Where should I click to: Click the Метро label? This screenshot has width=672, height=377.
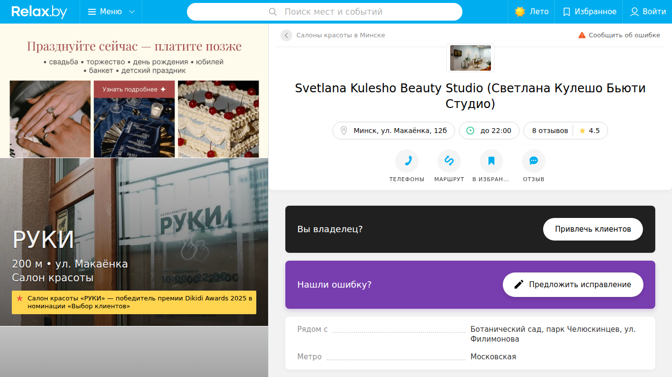(x=309, y=357)
